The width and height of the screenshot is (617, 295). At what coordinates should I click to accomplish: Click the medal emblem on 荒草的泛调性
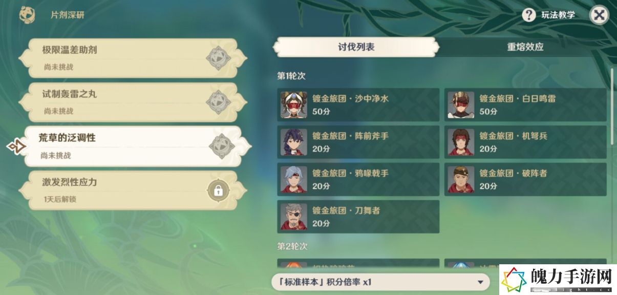(x=222, y=146)
